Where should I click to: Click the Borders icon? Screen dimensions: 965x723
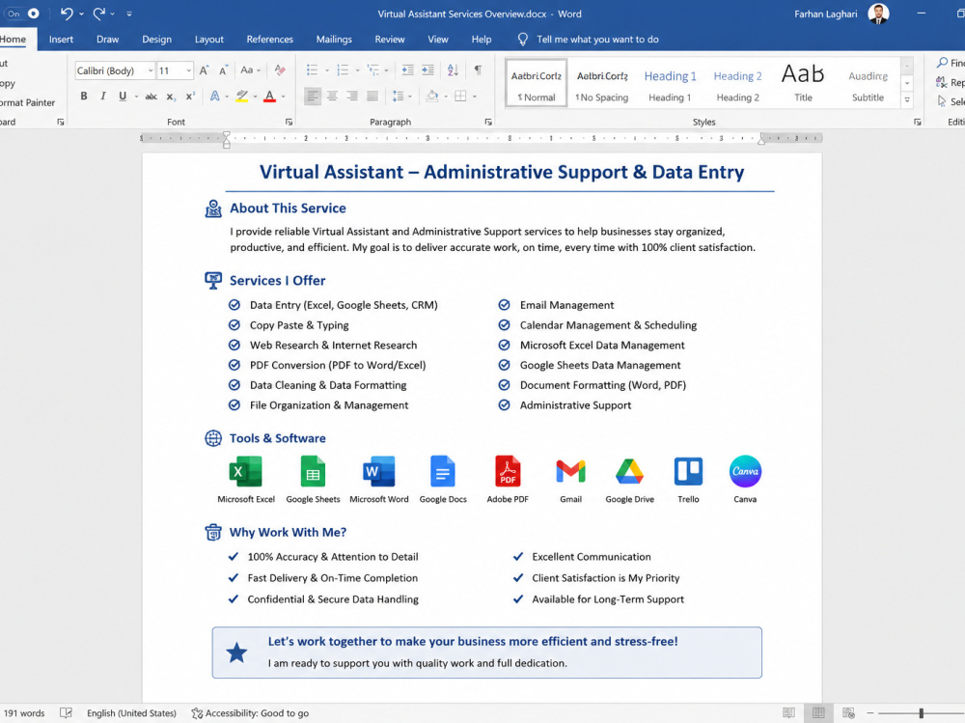click(x=460, y=97)
